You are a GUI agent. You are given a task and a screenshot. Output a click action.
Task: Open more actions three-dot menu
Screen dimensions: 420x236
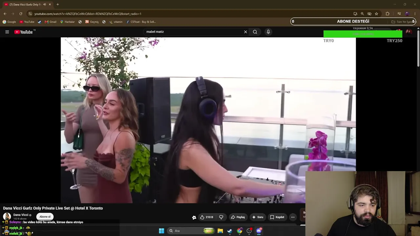point(293,217)
